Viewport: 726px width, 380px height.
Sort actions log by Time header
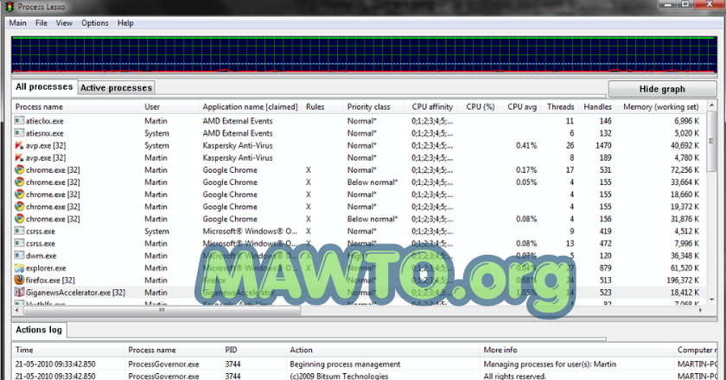68,350
